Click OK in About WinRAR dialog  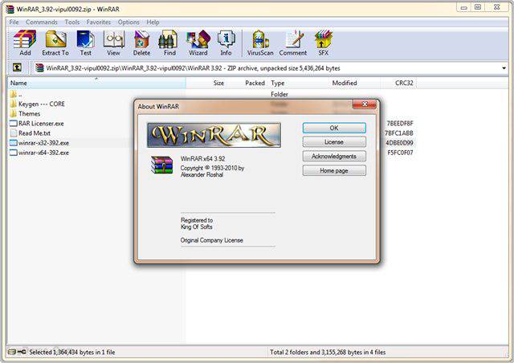334,128
